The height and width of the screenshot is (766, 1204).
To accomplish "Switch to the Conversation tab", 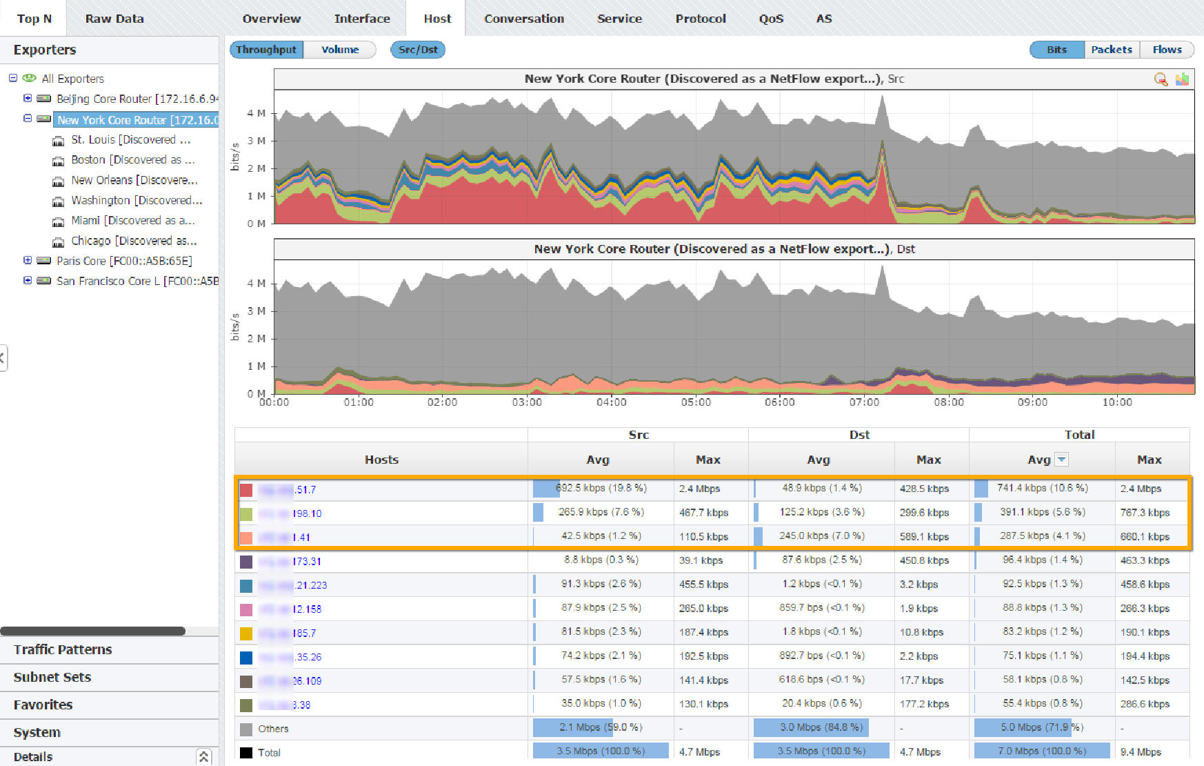I will (x=523, y=19).
